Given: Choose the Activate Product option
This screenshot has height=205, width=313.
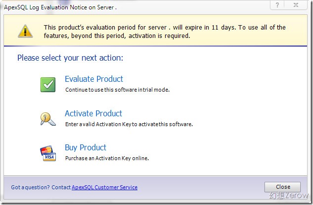Looking at the screenshot, I should click(93, 113).
